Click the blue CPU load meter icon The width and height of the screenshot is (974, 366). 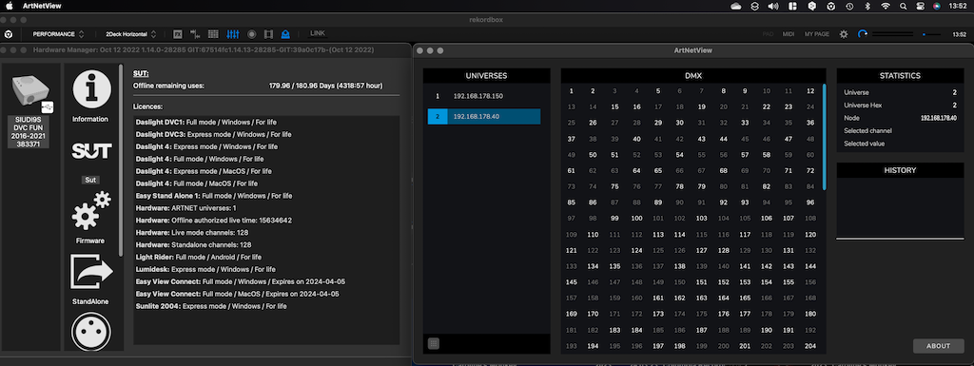coord(863,34)
